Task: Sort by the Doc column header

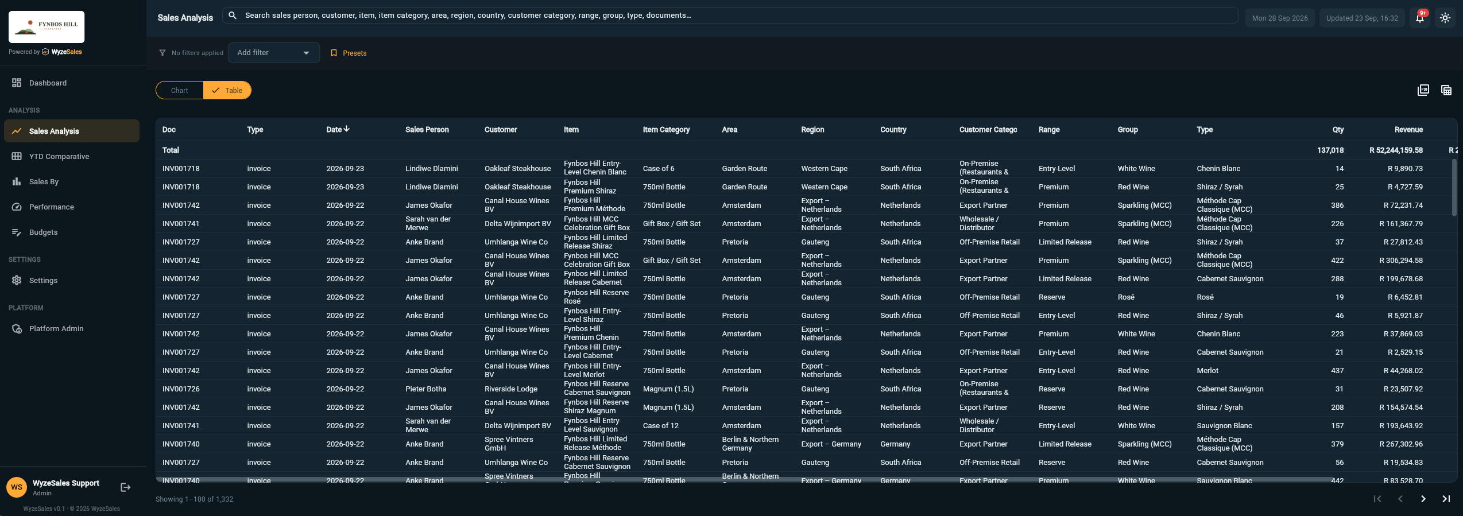Action: [169, 130]
